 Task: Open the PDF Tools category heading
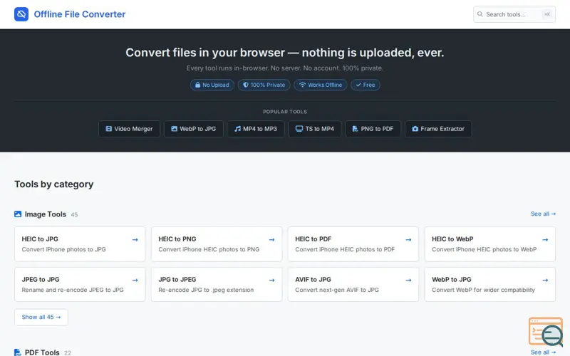pos(42,352)
